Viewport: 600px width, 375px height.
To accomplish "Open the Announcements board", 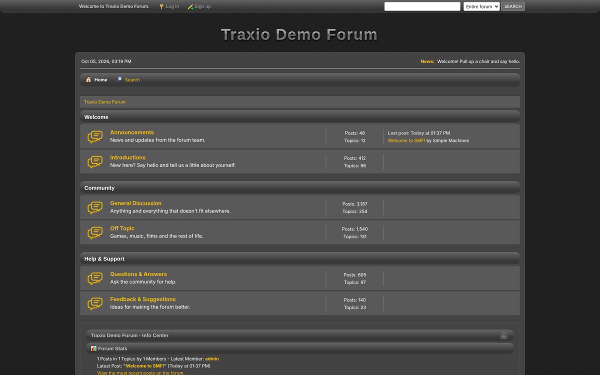I will (132, 132).
